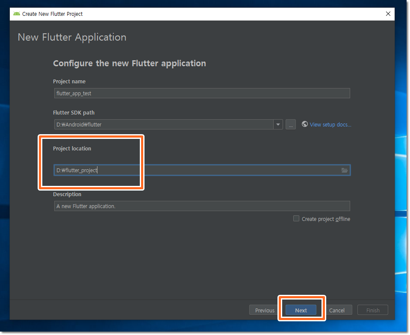The height and width of the screenshot is (335, 410).
Task: Click the 'Flutter SDK path' label text
Action: (74, 113)
